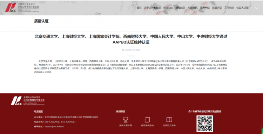Open 关于会计教指委 menu item
The image size is (263, 134).
[x=153, y=8]
